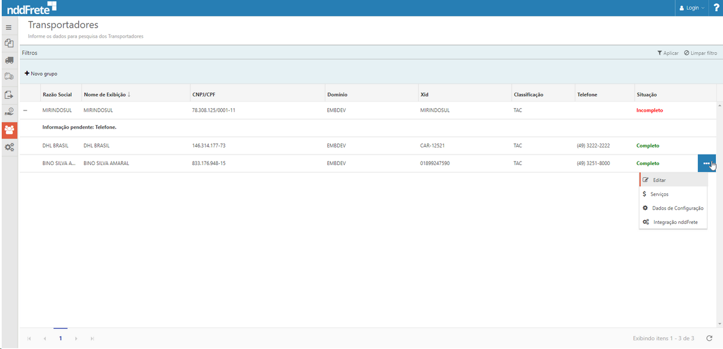Viewport: 723px width, 349px height.
Task: Open the hamburger menu in sidebar
Action: pos(9,28)
